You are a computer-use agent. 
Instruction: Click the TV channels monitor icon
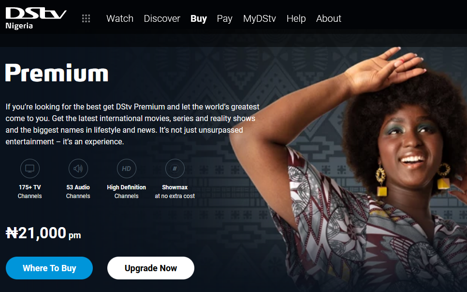[x=30, y=169]
